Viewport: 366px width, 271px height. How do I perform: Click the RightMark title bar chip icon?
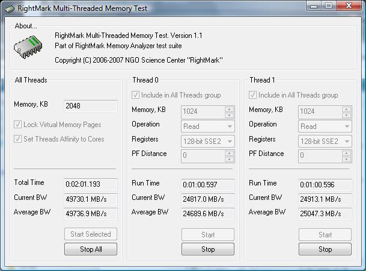[x=10, y=9]
